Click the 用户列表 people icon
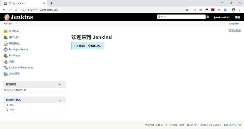Viewport: 244px width, 129px height. pos(6,37)
